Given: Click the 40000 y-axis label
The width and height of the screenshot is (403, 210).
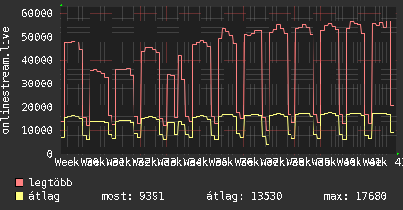Looking at the screenshot, I should pyautogui.click(x=37, y=61).
